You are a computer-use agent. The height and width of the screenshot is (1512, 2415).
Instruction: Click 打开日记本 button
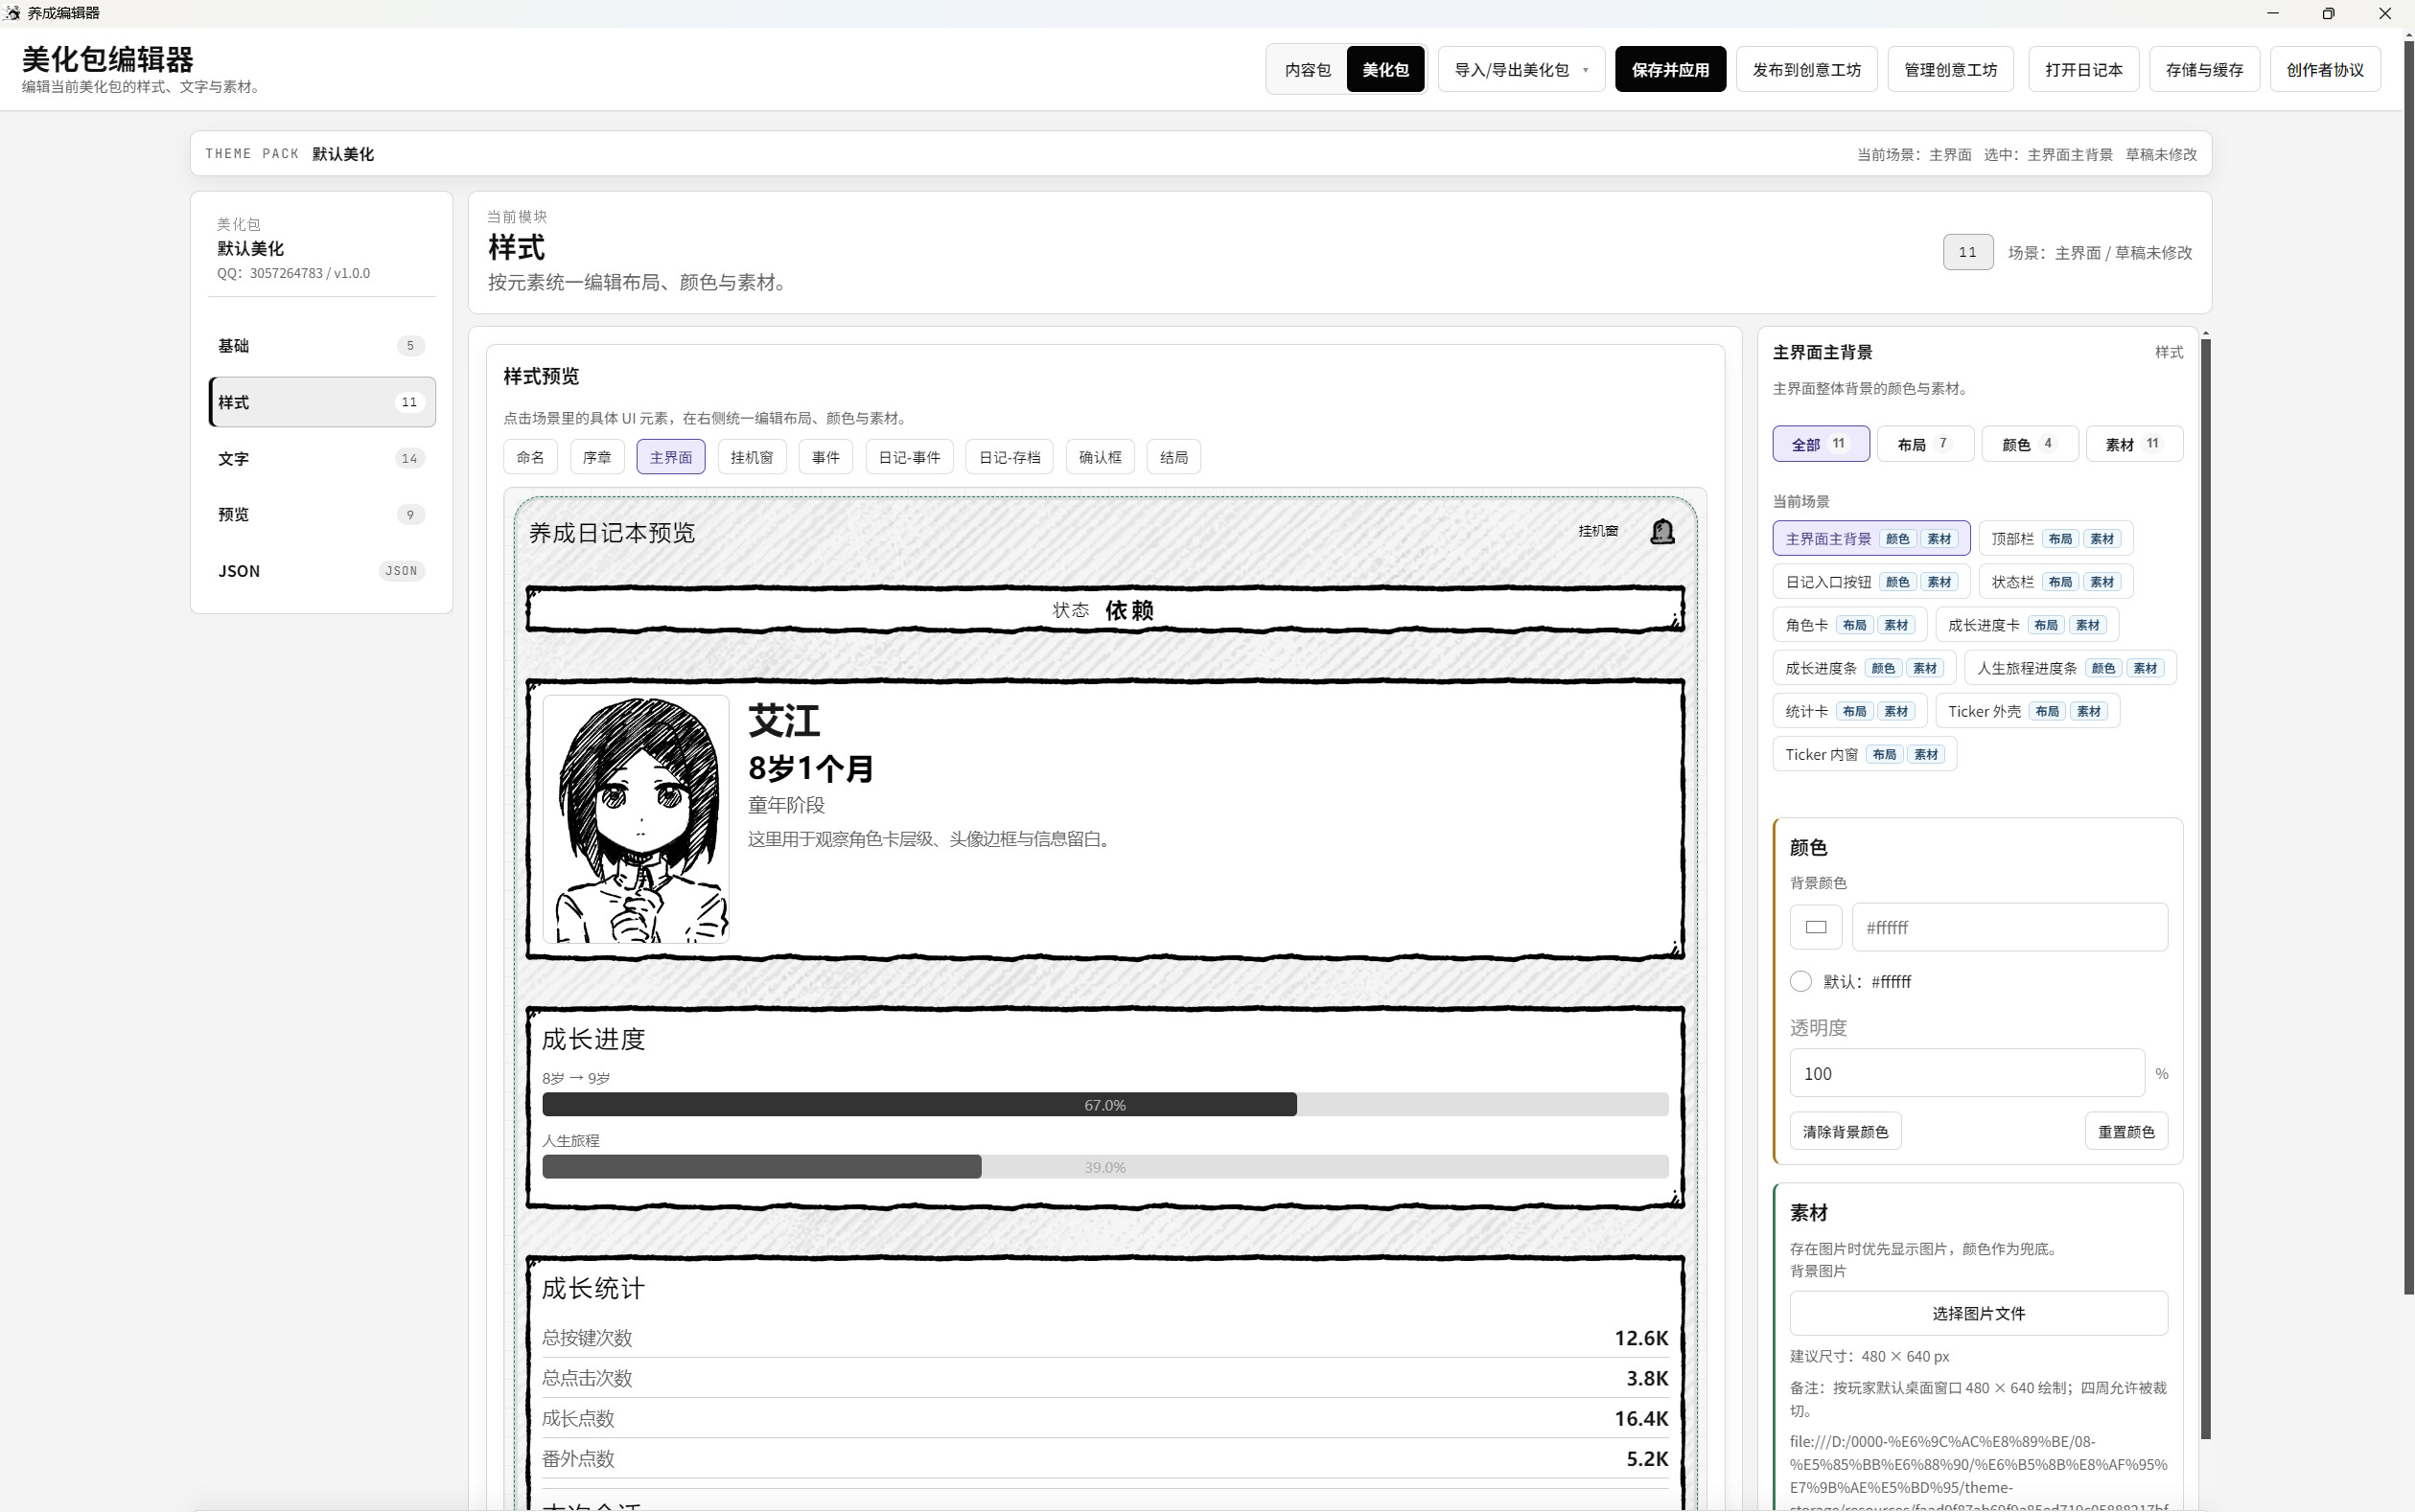(2083, 70)
